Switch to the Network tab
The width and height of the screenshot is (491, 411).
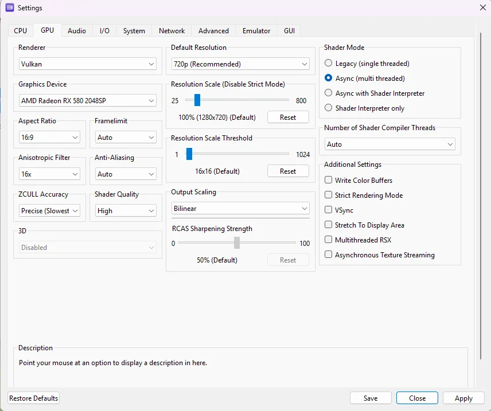(x=172, y=31)
